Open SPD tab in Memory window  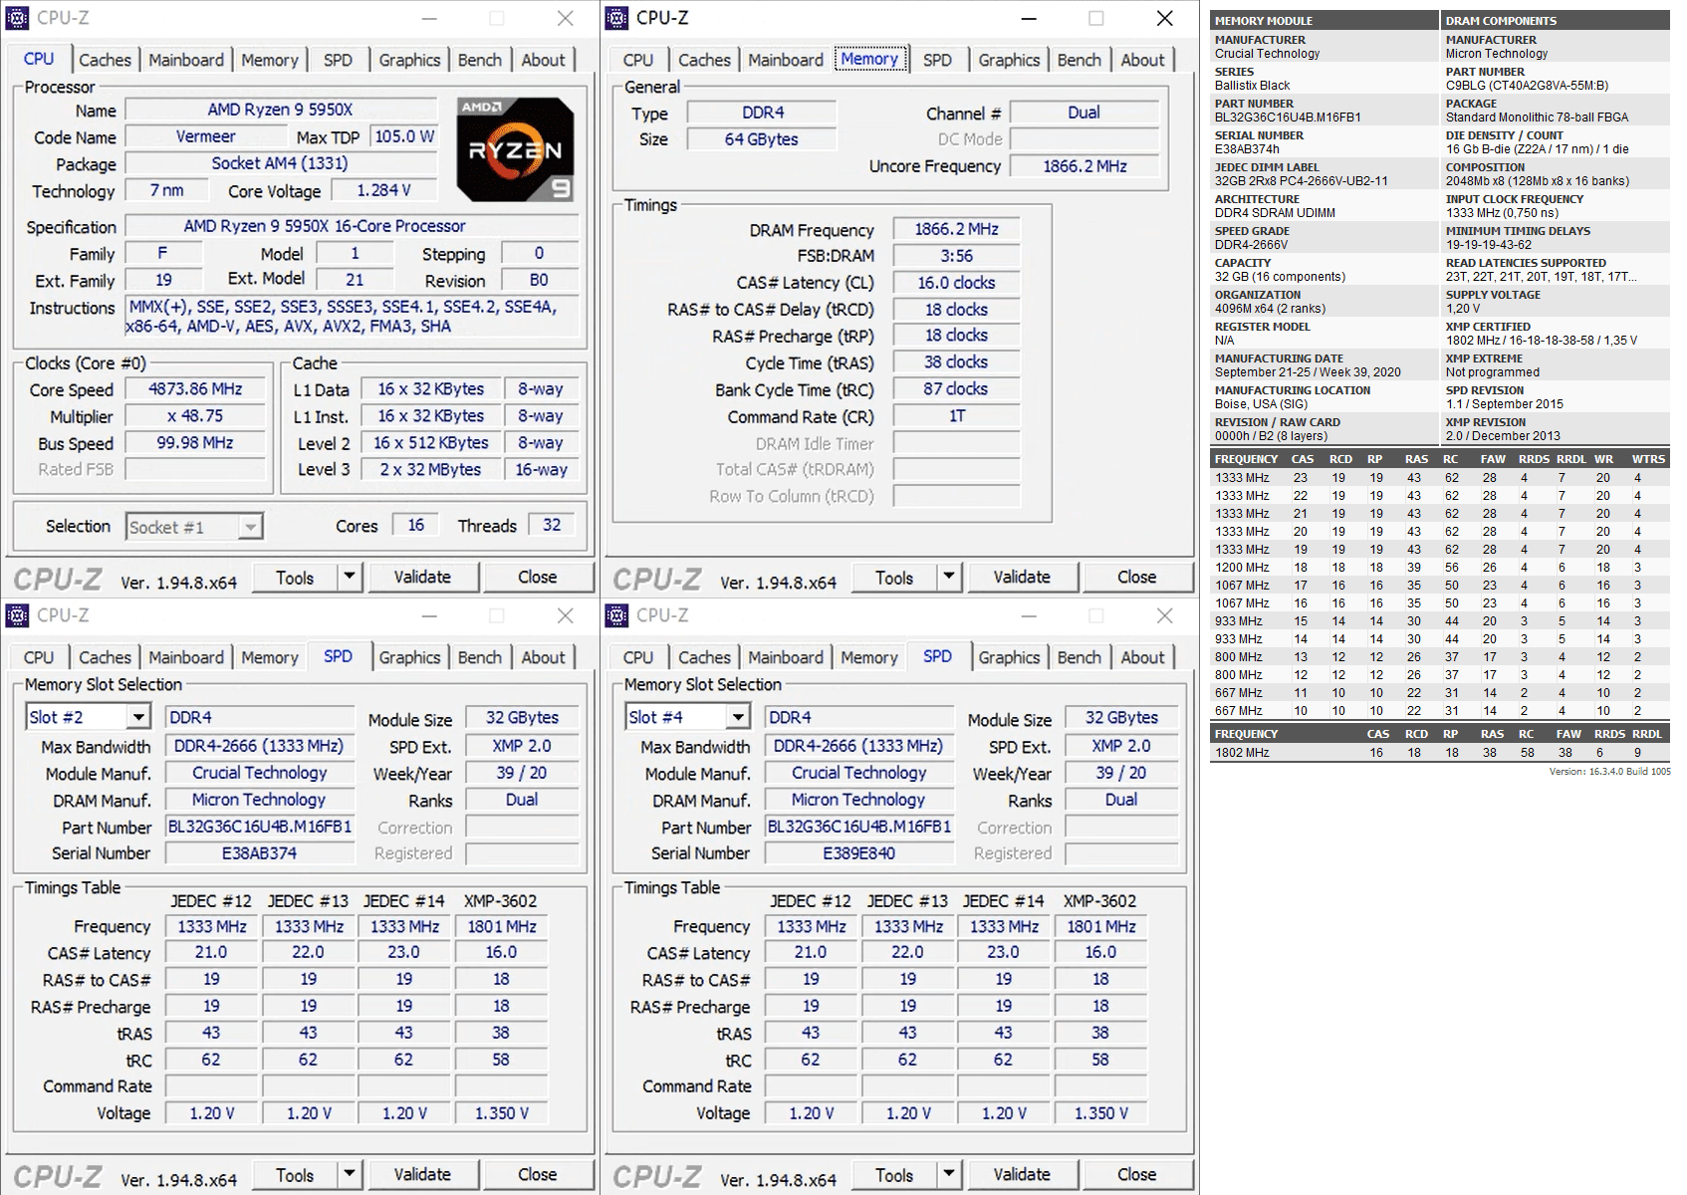coord(937,60)
